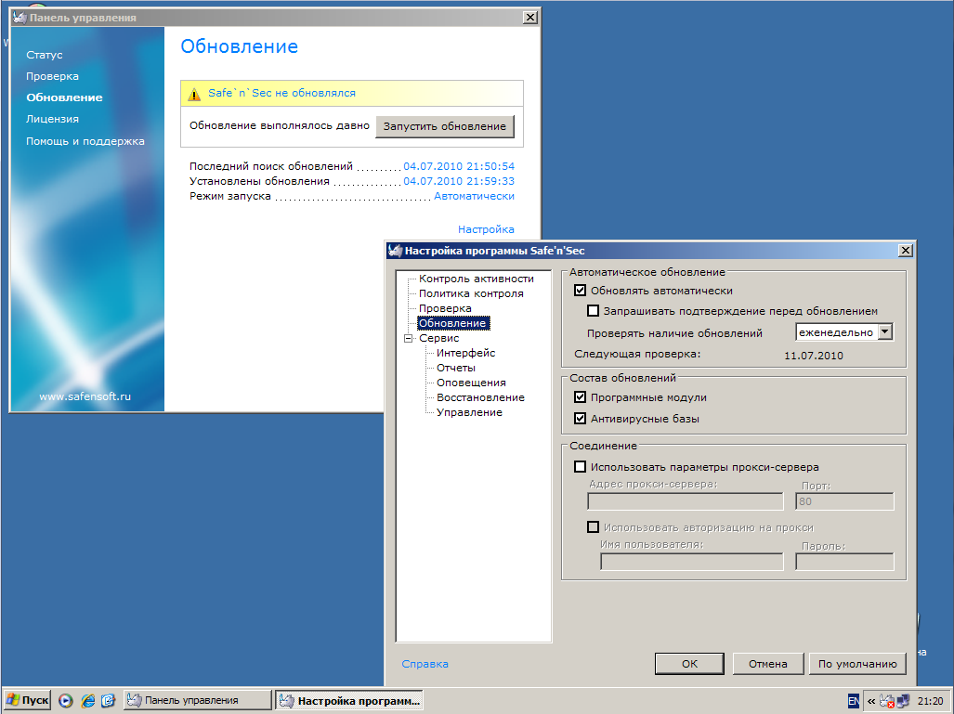Click the third quick launch icon by Internet Explorer

pos(109,701)
